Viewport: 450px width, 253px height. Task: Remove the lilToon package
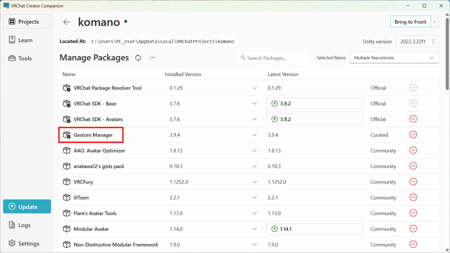click(413, 198)
